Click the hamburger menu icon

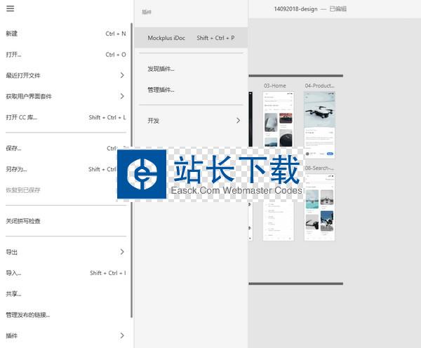[x=10, y=8]
